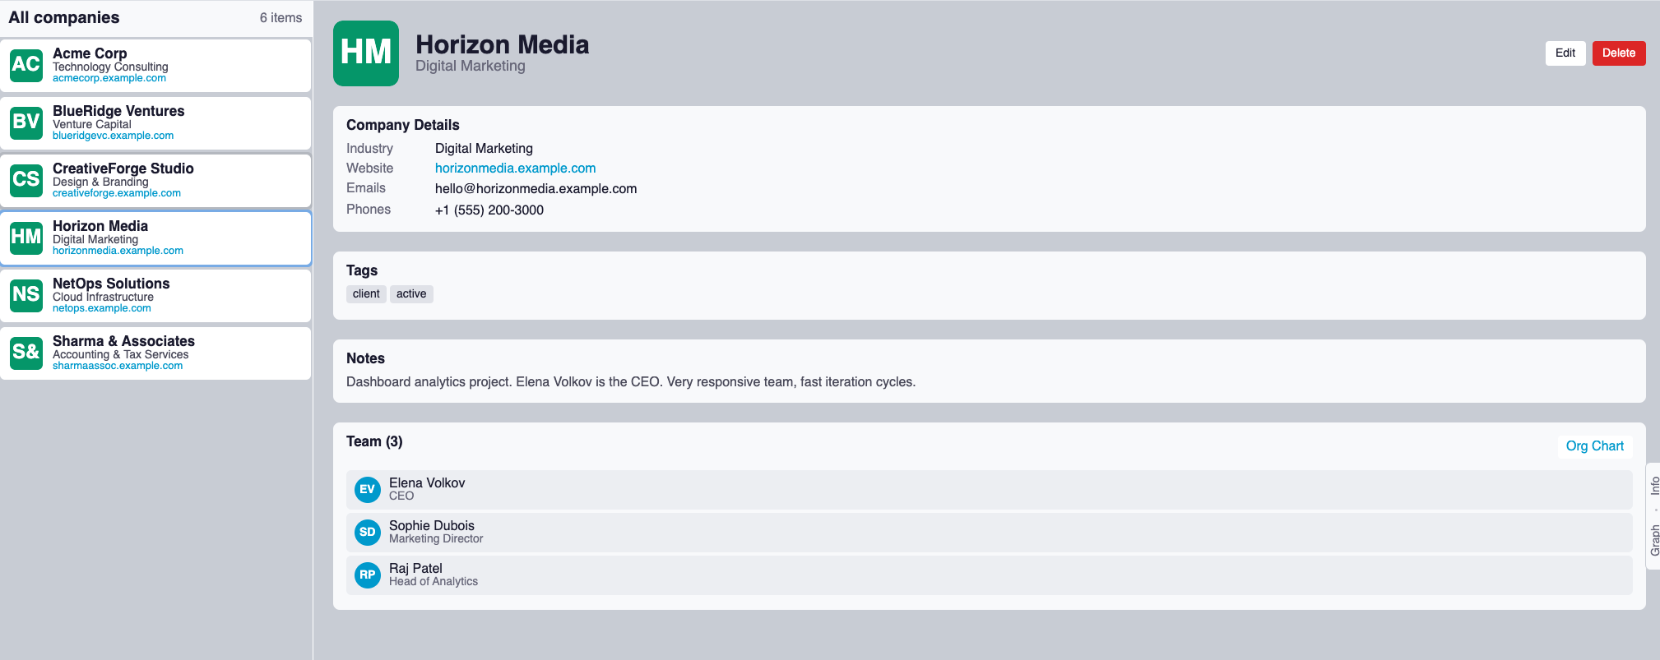Click the CS avatar for CreativeForge Studio
Viewport: 1660px width, 660px height.
pos(26,180)
